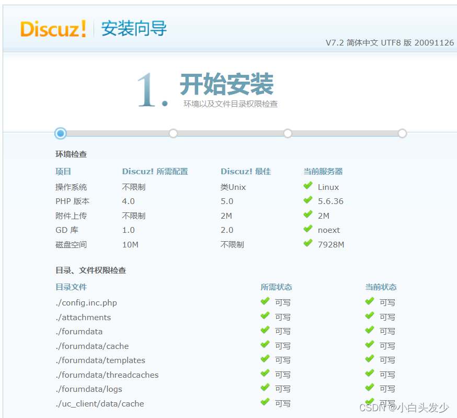Viewport: 457px width, 418px height.
Task: Click the ./attachments directory name
Action: click(83, 318)
